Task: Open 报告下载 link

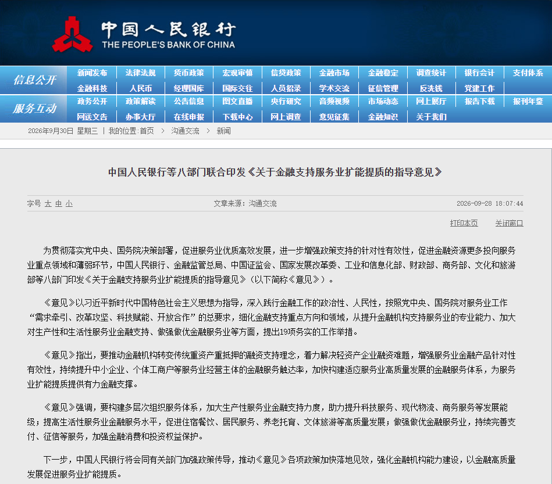Action: click(479, 101)
